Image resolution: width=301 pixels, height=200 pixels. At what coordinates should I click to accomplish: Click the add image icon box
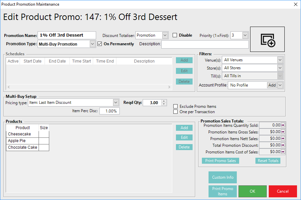click(x=267, y=39)
